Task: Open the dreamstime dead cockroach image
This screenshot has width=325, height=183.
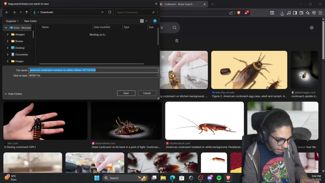Action: 126,121
